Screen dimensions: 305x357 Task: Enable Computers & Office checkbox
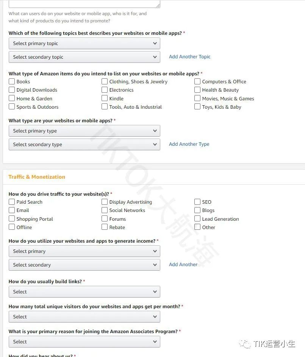click(x=197, y=81)
